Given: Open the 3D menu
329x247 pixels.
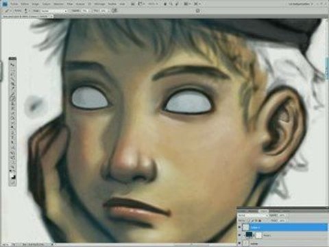Looking at the screenshot, I should (90, 4).
